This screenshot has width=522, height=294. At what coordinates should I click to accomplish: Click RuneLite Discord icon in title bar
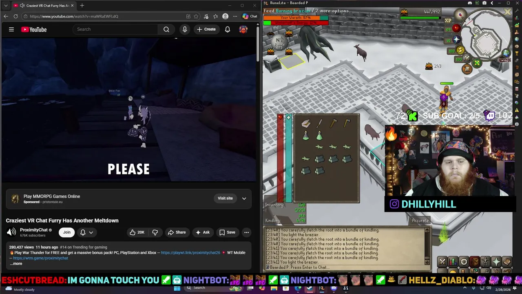coord(470,3)
